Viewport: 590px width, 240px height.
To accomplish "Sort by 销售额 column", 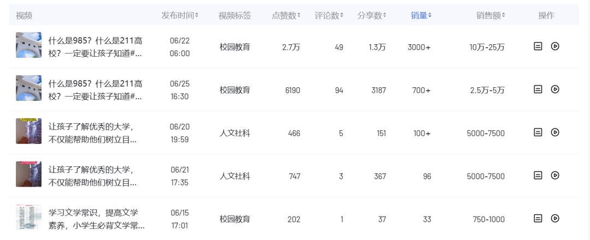I will 491,15.
